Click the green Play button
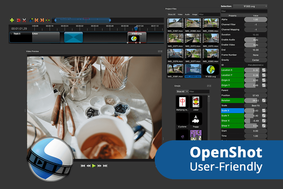Viewport: 283px width, 189px height. pyautogui.click(x=94, y=166)
